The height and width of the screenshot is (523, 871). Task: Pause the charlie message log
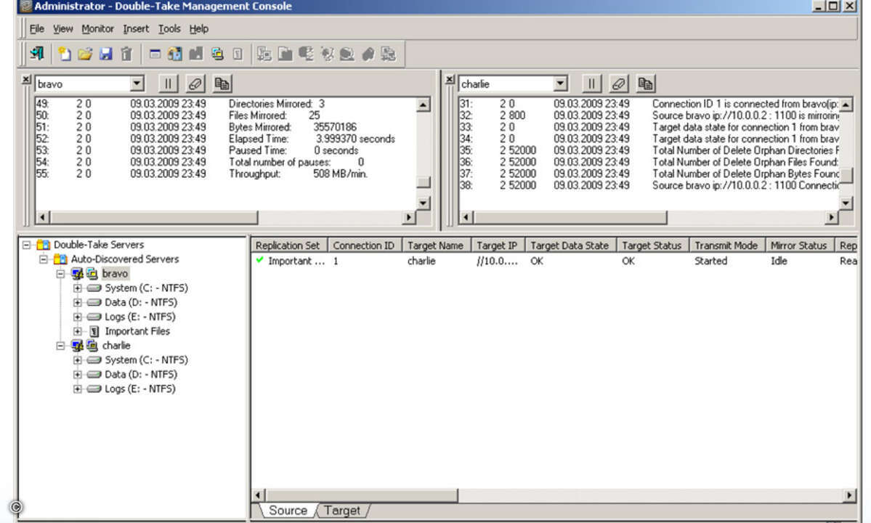tap(591, 84)
